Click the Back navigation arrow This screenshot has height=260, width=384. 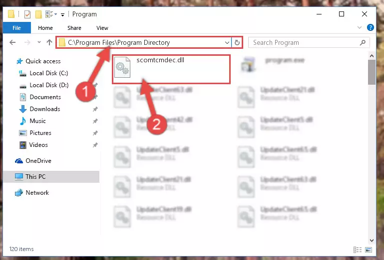coord(12,42)
